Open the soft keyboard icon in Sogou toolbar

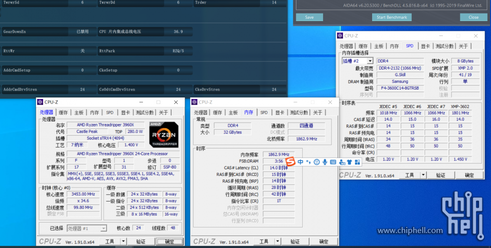tap(333, 162)
